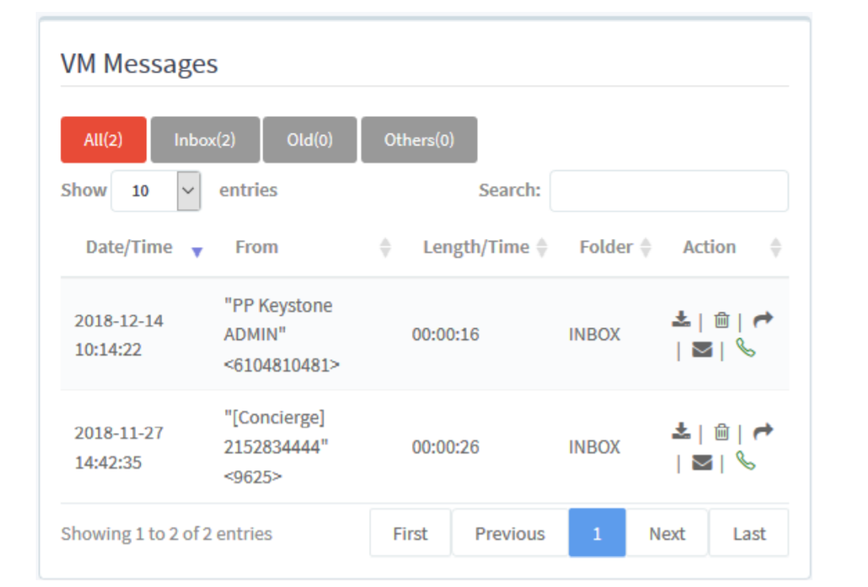Select page 1 in pagination
868x587 pixels.
pos(597,533)
